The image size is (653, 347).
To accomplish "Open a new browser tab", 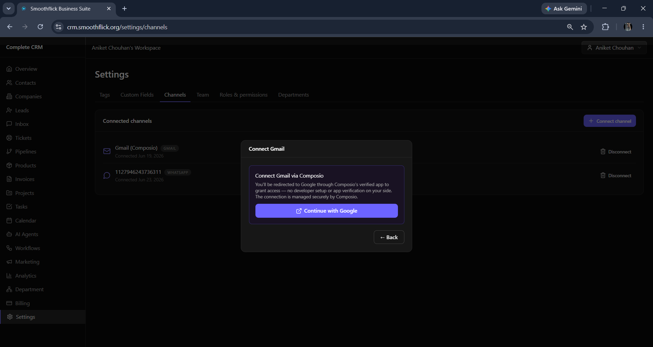I will click(x=124, y=9).
